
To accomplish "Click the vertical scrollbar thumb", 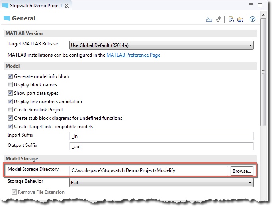I will (264, 72).
